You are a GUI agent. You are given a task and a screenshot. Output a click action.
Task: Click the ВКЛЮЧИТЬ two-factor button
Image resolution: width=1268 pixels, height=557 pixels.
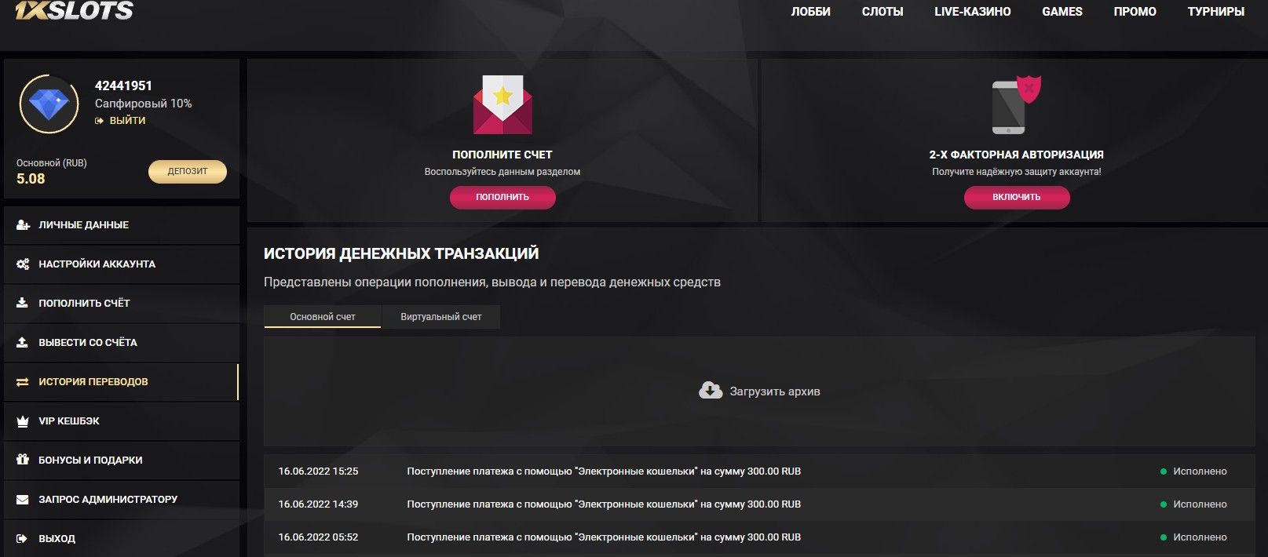(1016, 197)
